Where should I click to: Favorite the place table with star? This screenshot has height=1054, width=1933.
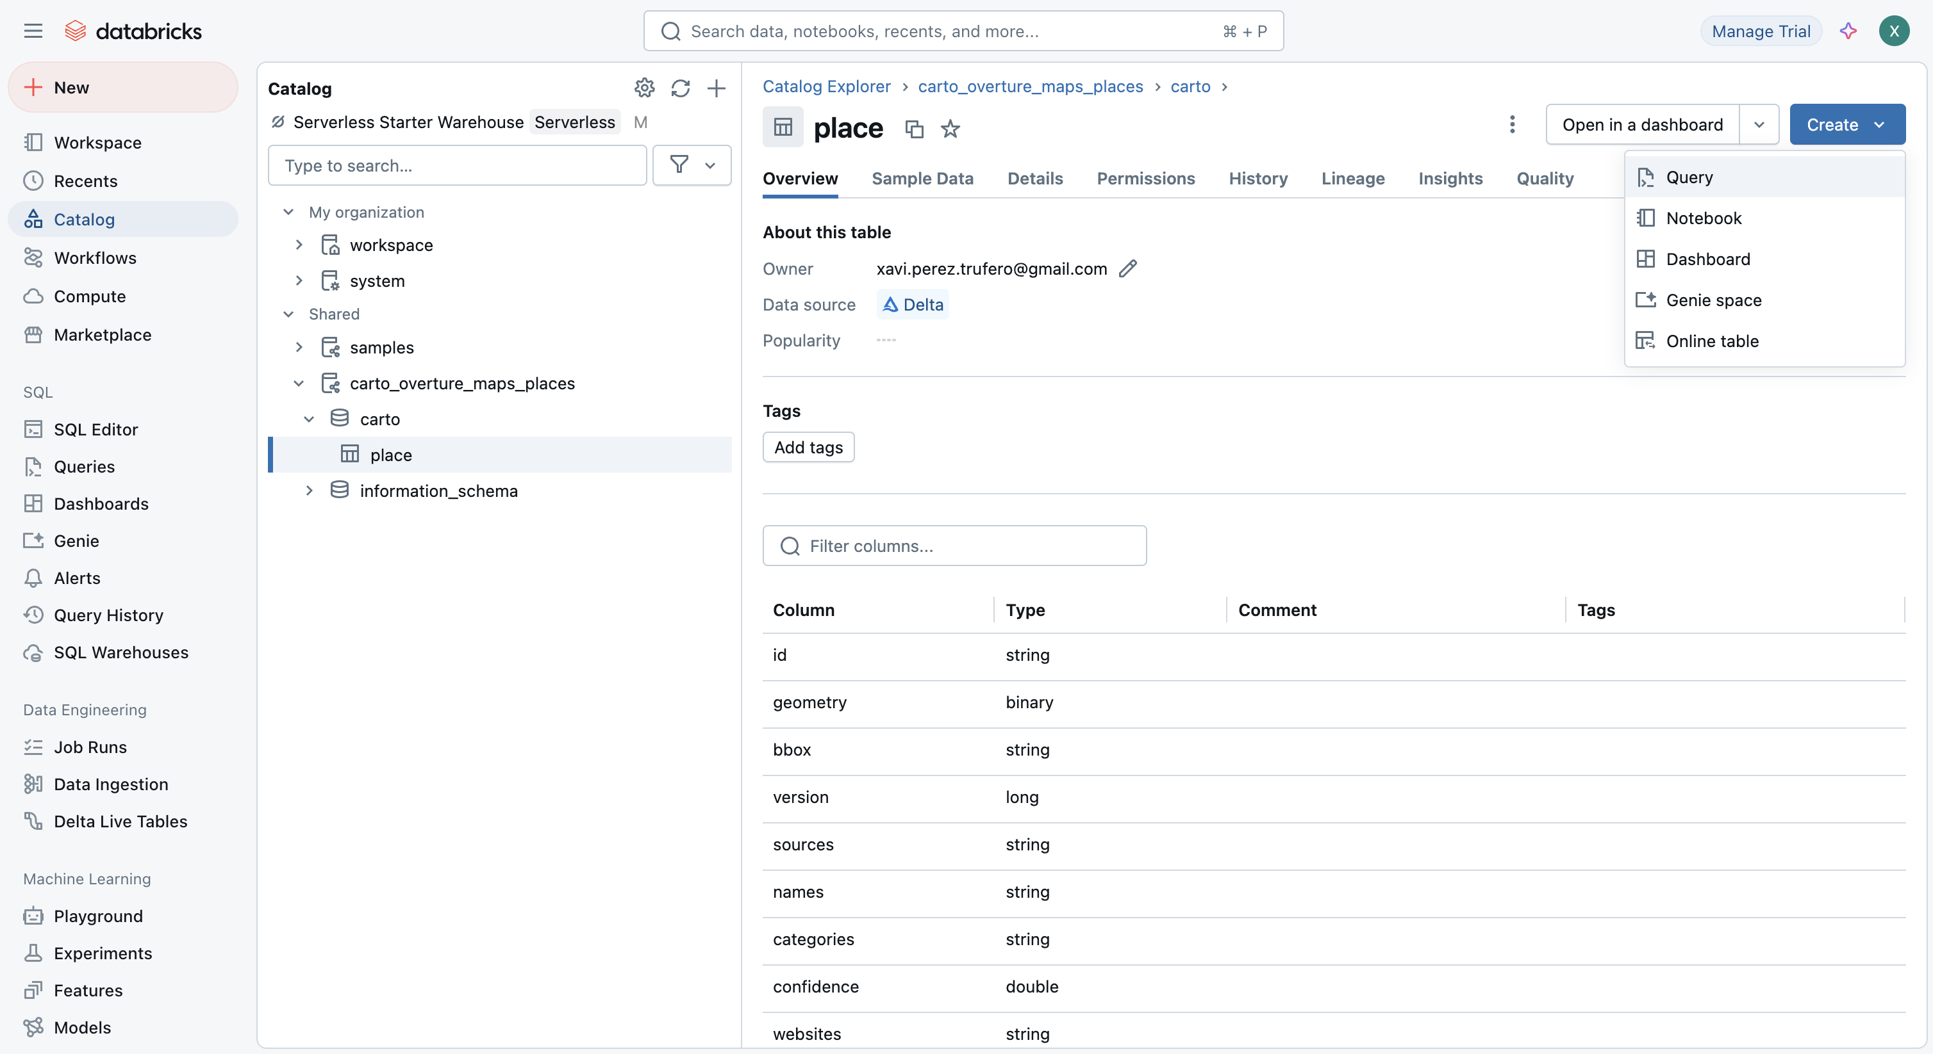[x=950, y=129]
